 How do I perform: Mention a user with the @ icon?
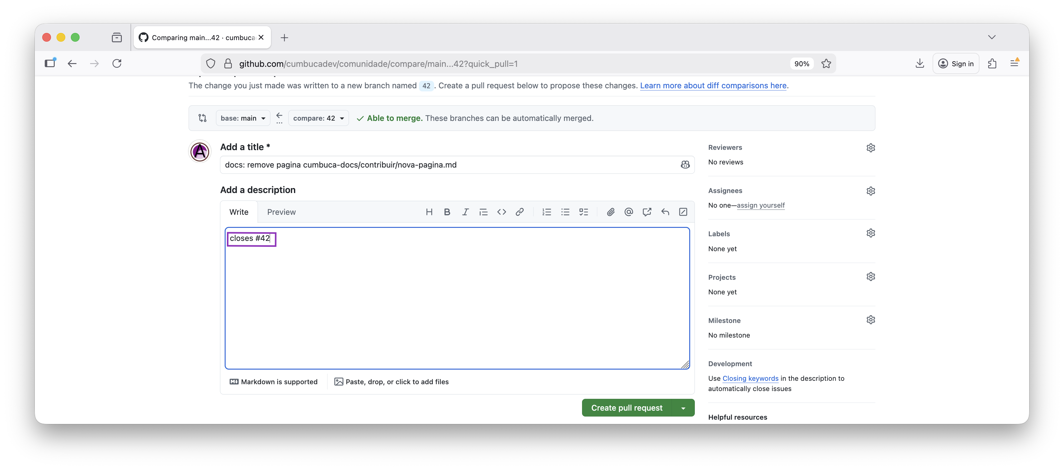click(x=629, y=212)
